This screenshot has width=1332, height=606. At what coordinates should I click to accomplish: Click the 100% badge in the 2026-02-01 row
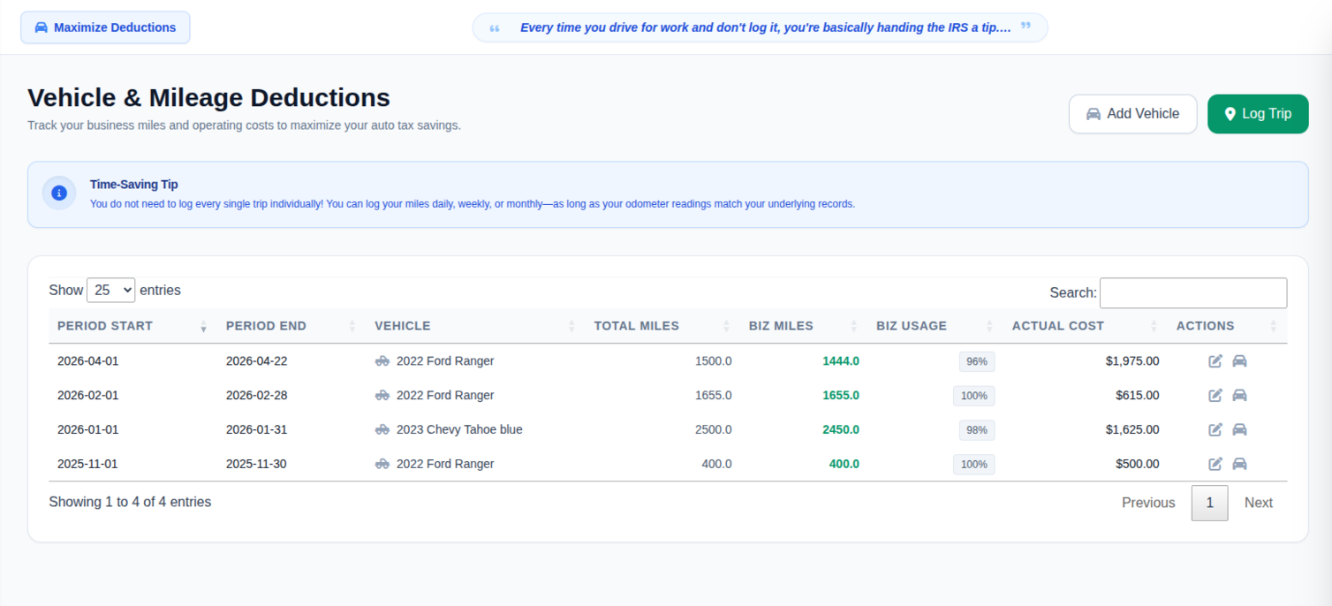pos(974,396)
